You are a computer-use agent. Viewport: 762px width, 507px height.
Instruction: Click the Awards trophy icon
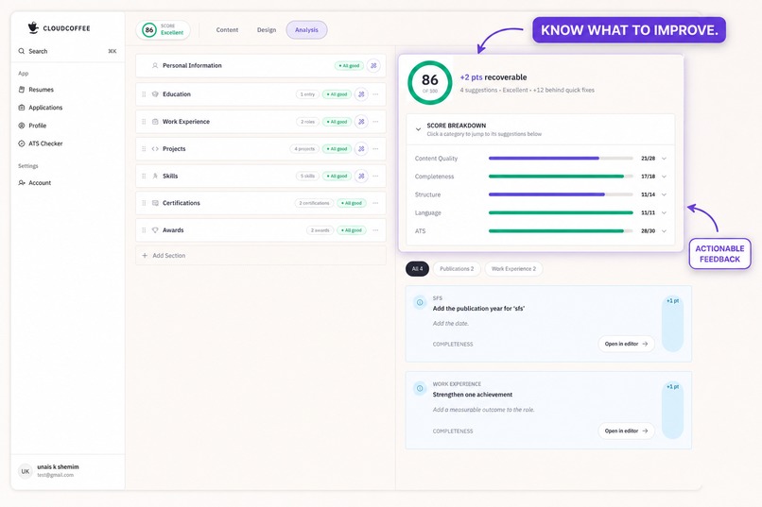(x=155, y=230)
